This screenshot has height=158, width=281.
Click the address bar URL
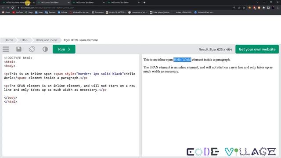tap(47, 8)
